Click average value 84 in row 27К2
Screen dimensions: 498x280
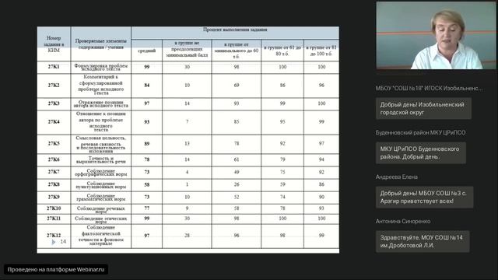pyautogui.click(x=147, y=85)
